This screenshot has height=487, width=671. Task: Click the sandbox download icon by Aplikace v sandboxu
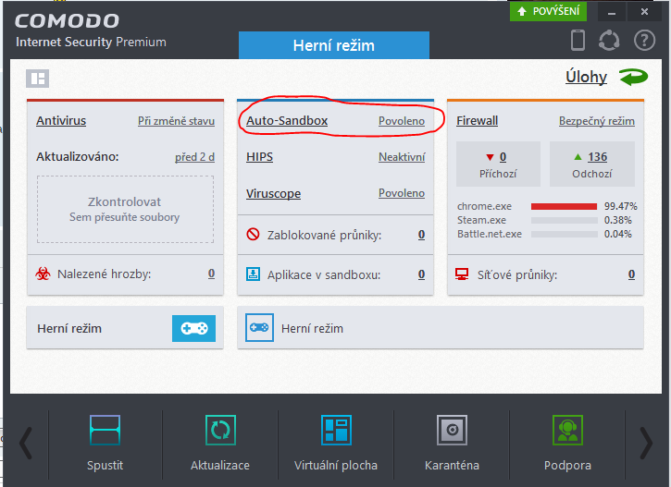click(x=253, y=274)
